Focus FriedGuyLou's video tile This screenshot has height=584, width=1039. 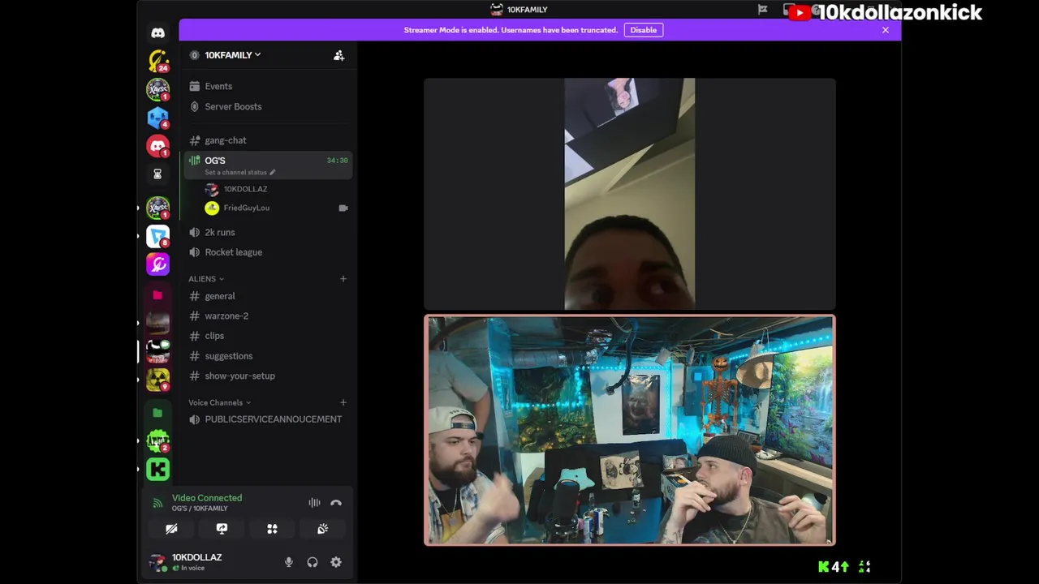(630, 194)
